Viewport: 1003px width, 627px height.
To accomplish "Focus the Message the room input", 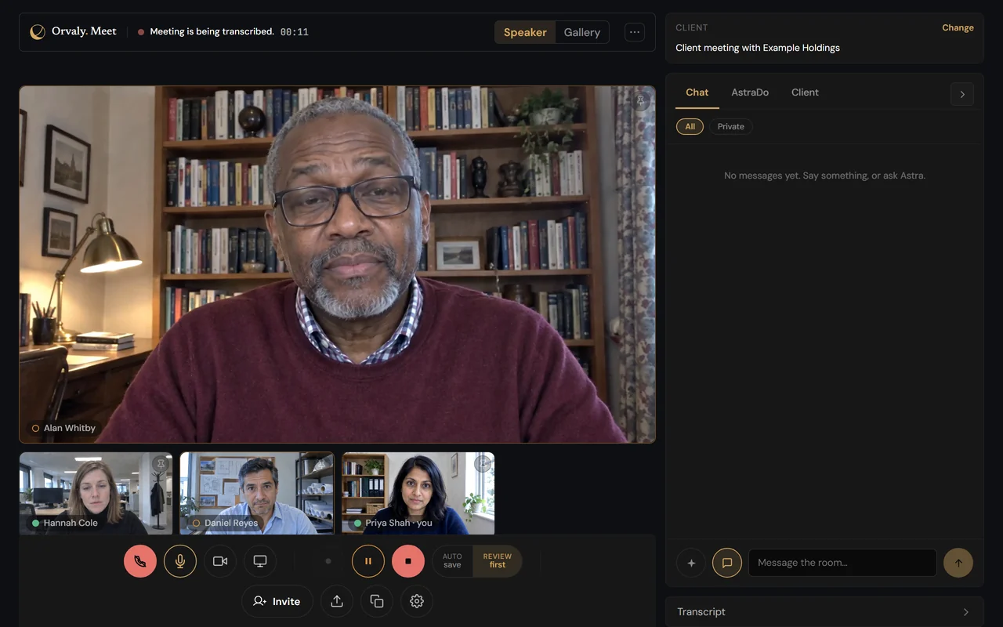I will pyautogui.click(x=842, y=563).
